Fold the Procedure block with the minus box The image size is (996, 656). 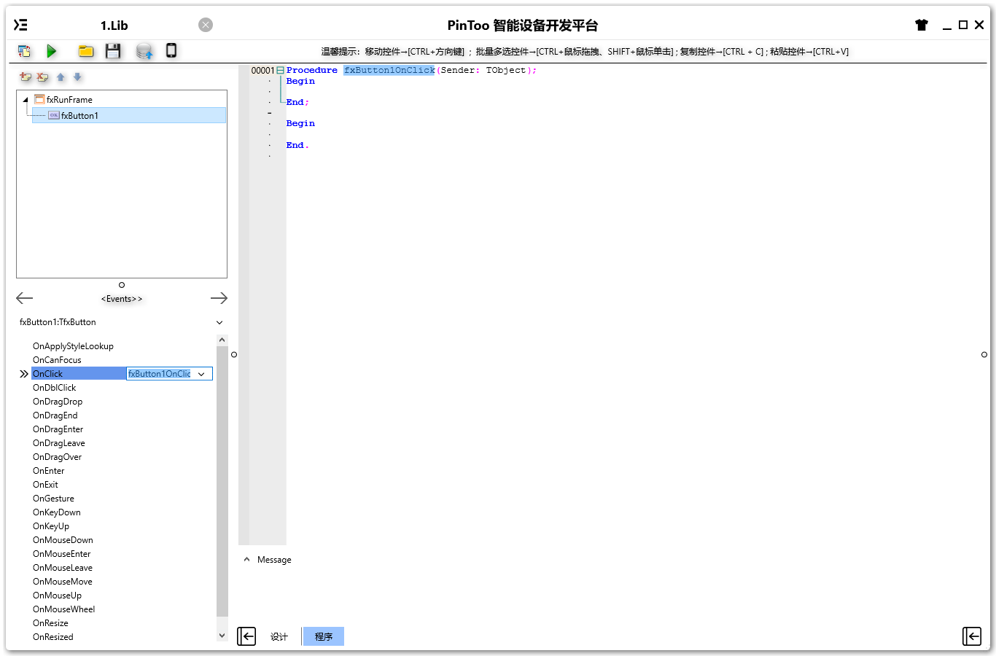click(x=280, y=71)
